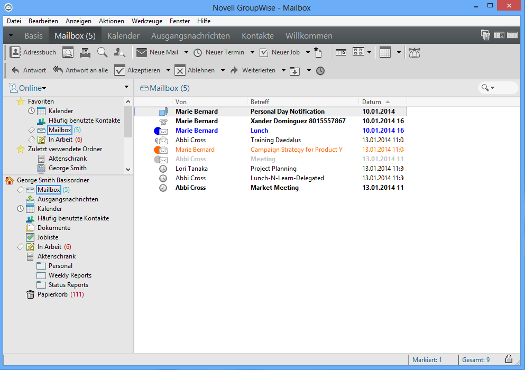The width and height of the screenshot is (525, 370).
Task: Select the Weekly Reports folder
Action: coord(70,275)
